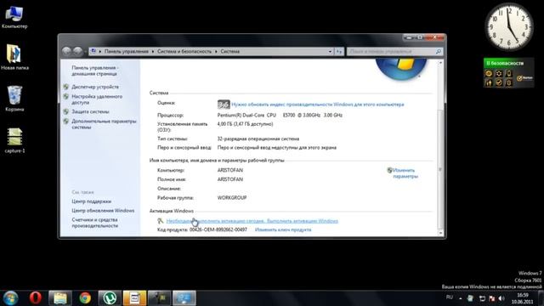
Task: Open the Компьютер desktop icon
Action: tap(14, 17)
